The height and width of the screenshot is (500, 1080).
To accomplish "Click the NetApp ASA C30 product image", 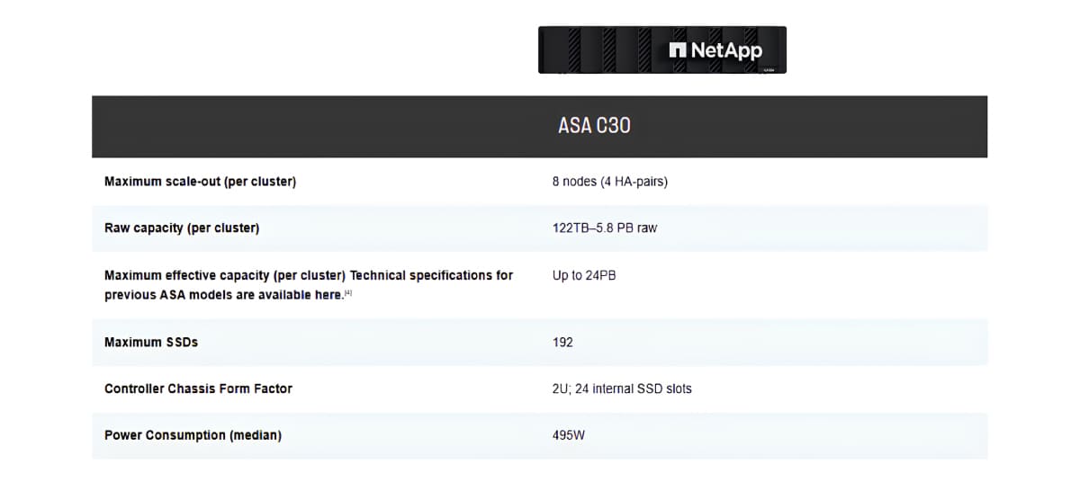I will click(x=662, y=49).
